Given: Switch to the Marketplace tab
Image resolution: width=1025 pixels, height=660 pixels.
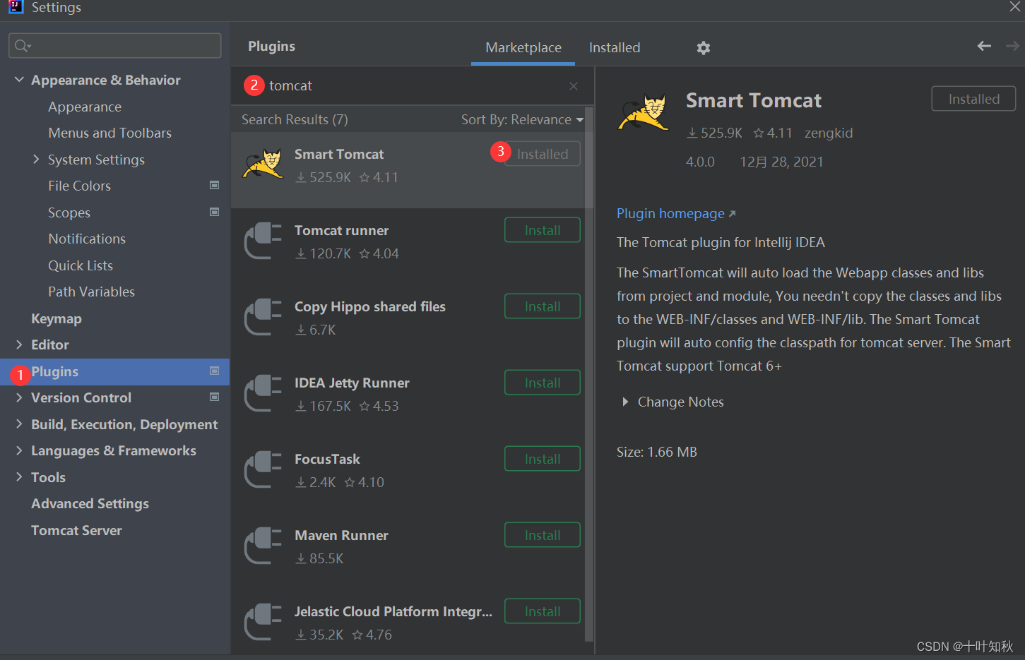Looking at the screenshot, I should (523, 48).
